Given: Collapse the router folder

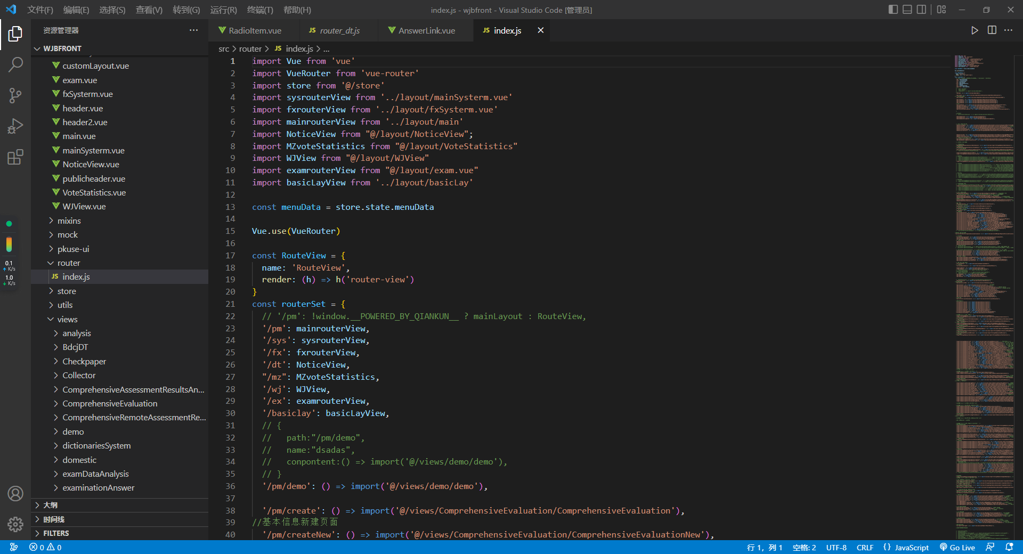Looking at the screenshot, I should point(120,263).
